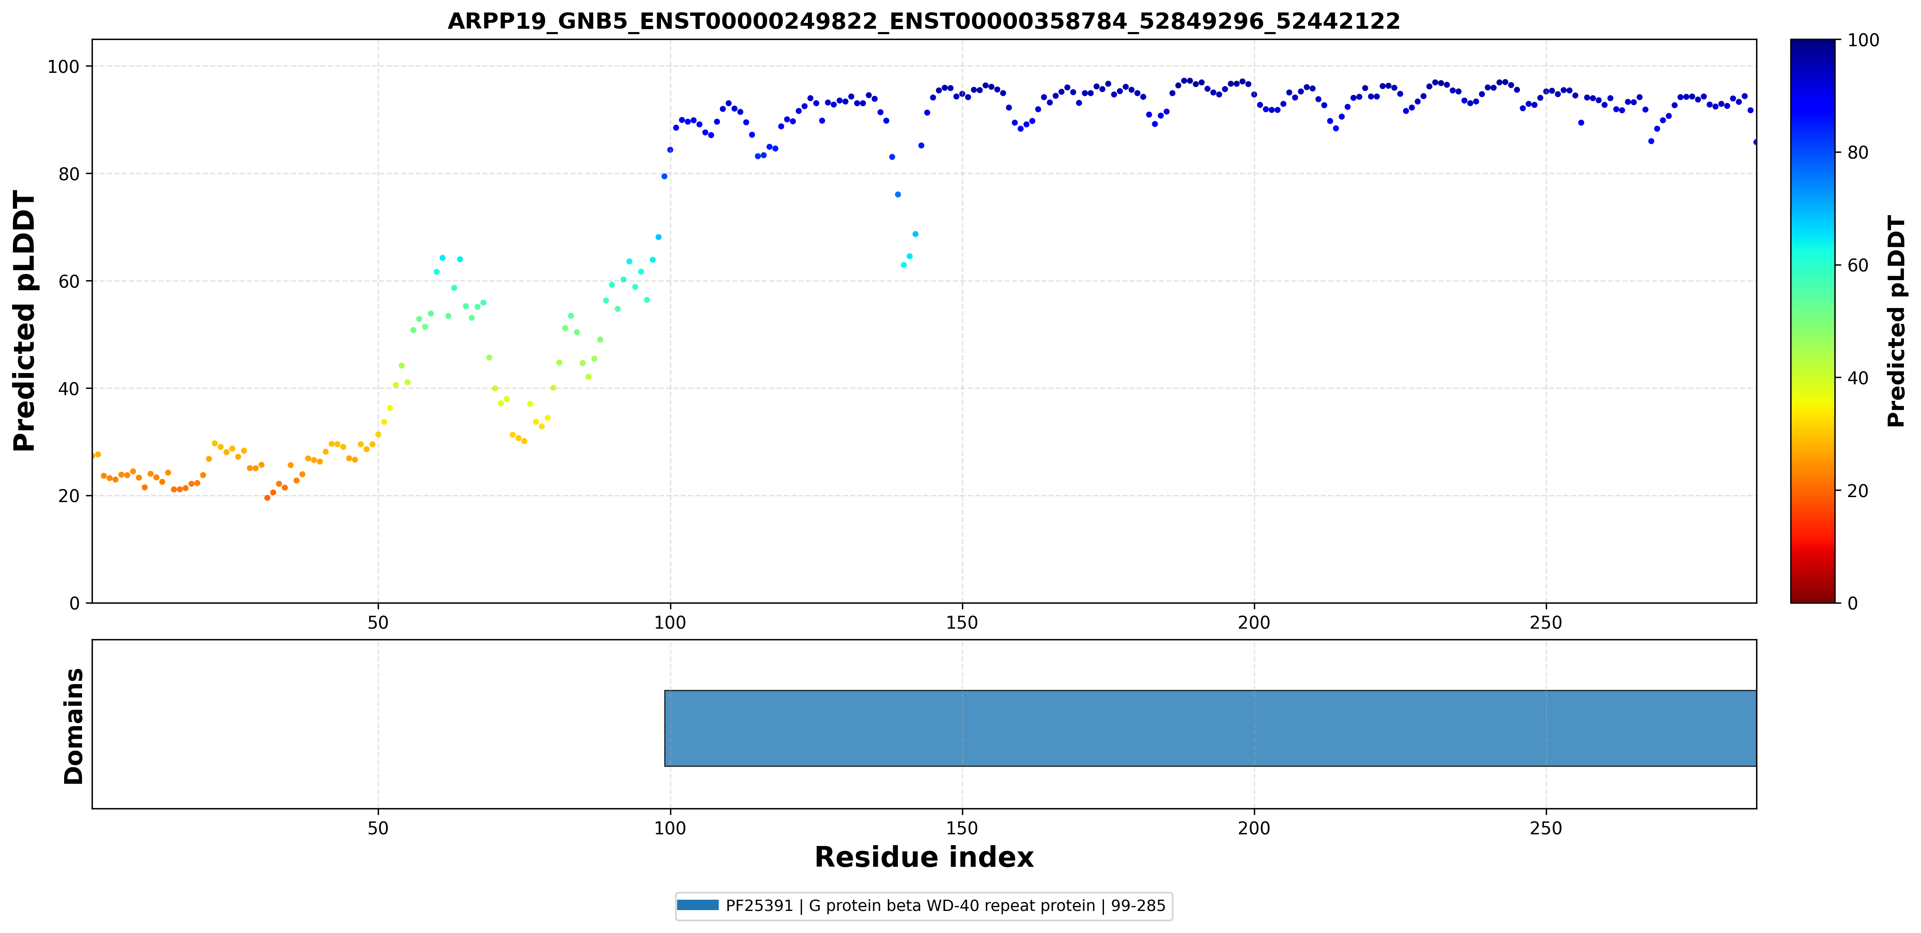Click upper plot x-axis tick 250

coord(1546,623)
